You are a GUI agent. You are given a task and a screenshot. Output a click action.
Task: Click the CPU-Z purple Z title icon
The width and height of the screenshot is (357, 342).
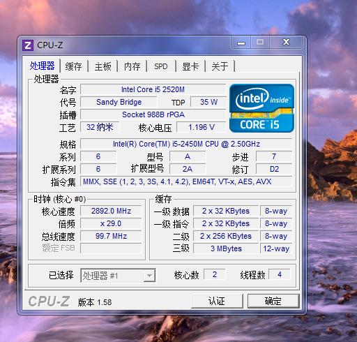28,45
